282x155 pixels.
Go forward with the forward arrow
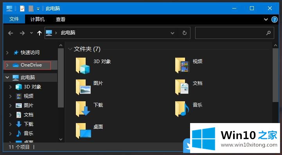point(22,33)
